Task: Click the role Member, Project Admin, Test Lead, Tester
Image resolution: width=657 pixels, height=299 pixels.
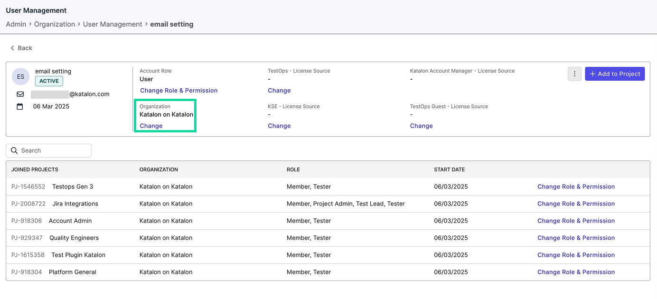Action: point(346,204)
